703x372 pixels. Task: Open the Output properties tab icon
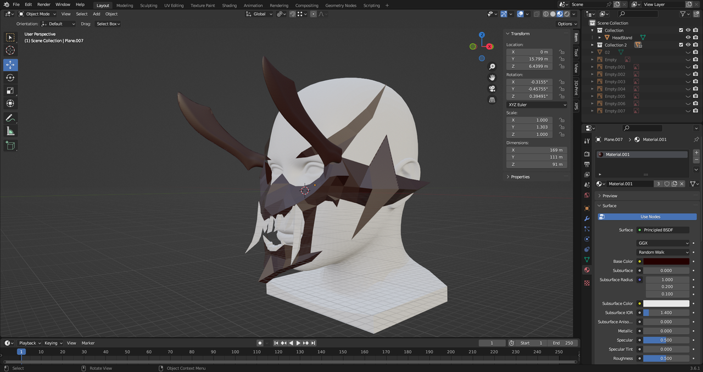pos(587,164)
